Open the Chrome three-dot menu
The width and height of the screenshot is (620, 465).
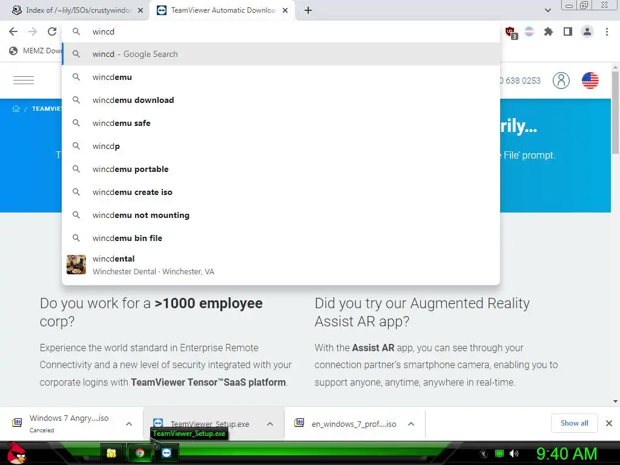point(607,31)
